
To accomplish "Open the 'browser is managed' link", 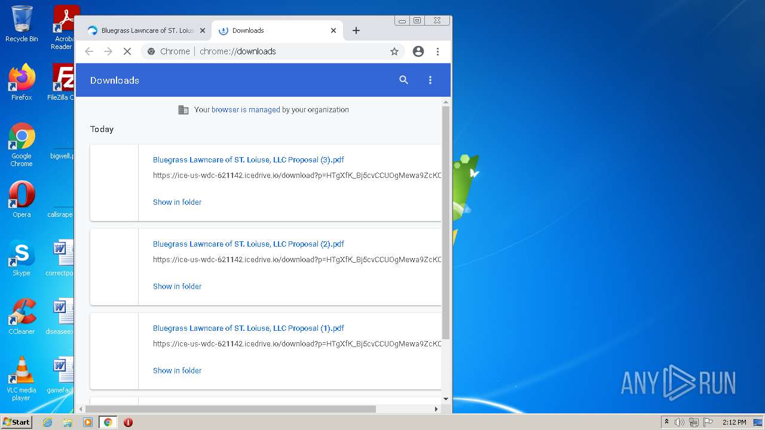I will click(246, 110).
